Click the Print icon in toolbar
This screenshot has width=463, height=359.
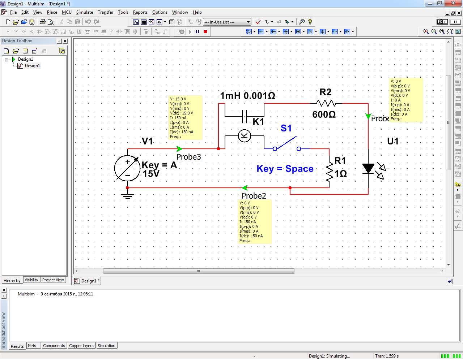(x=42, y=22)
